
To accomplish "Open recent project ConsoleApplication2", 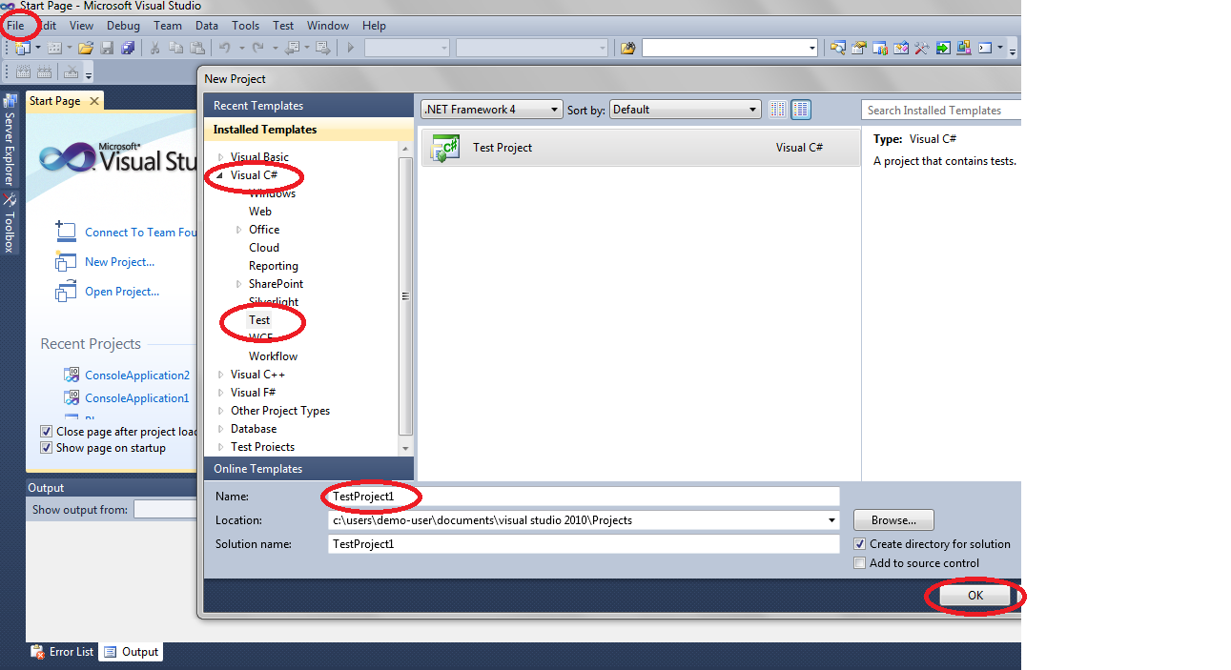I will pos(137,376).
